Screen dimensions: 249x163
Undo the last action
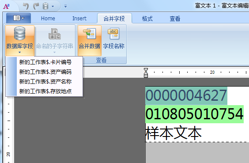[26, 6]
